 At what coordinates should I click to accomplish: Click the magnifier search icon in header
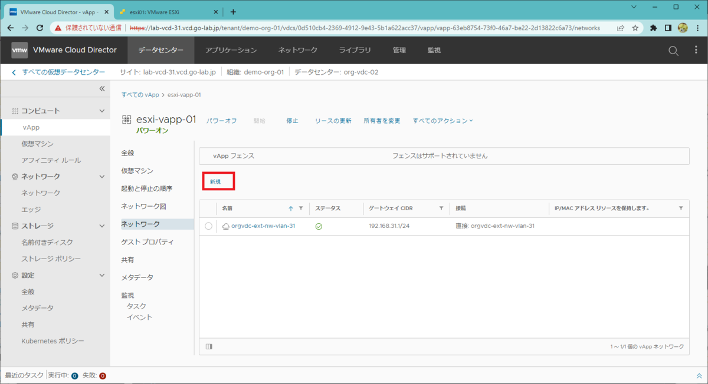click(x=673, y=51)
